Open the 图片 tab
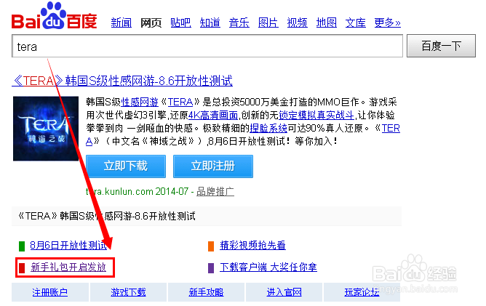The image size is (486, 306). pos(268,23)
